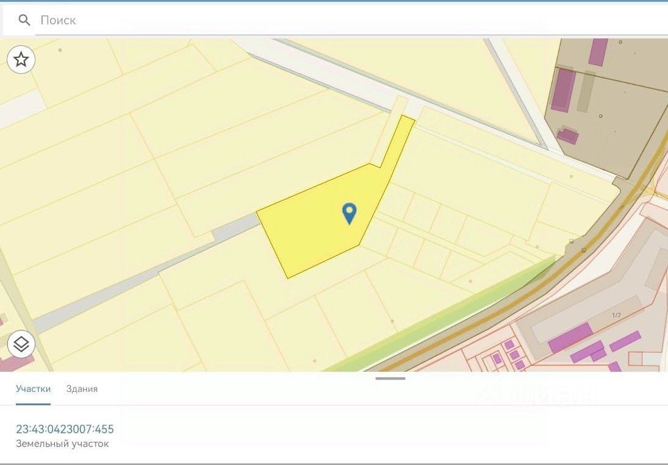Add the parcel to favorites with the star icon
Viewport: 668px width, 465px height.
coord(21,60)
